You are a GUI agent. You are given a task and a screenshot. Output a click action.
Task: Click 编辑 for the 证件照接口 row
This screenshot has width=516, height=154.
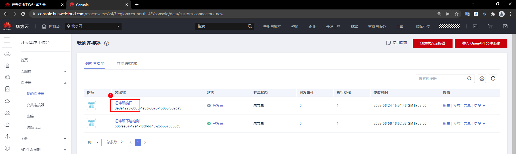point(446,105)
